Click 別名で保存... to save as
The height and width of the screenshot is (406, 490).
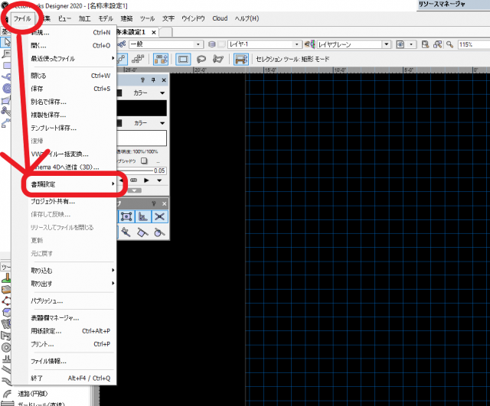[x=48, y=101]
